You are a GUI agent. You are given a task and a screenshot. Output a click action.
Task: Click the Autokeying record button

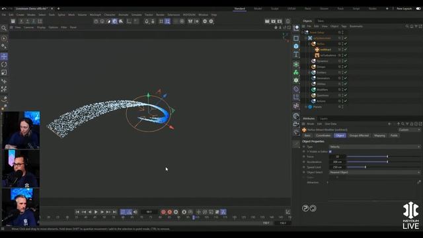click(170, 212)
